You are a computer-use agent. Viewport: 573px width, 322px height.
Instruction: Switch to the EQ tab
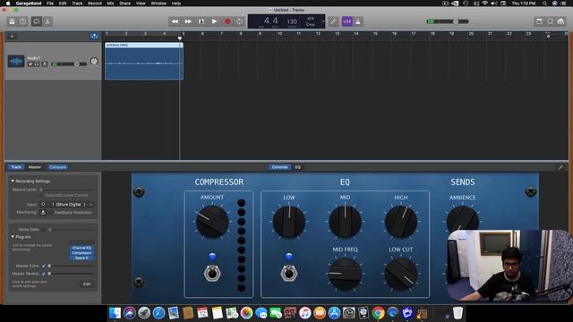pyautogui.click(x=298, y=167)
